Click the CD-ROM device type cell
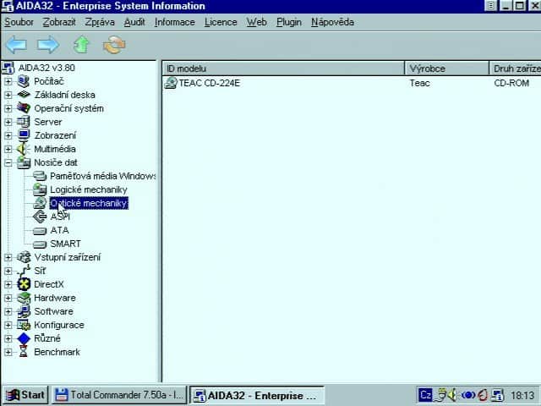541x406 pixels. click(x=511, y=83)
